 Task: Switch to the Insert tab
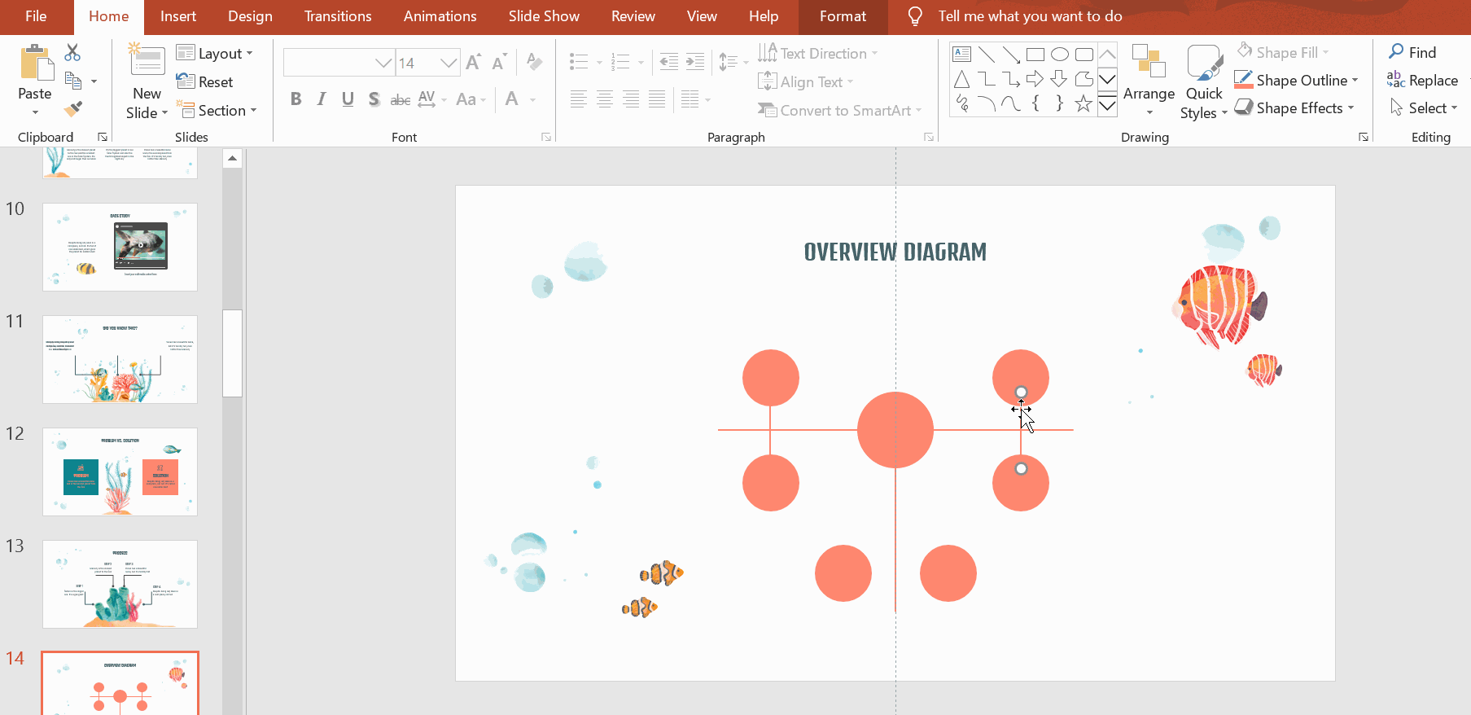click(177, 16)
